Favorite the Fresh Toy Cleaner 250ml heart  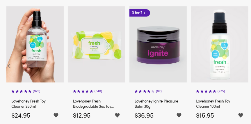tap(56, 115)
